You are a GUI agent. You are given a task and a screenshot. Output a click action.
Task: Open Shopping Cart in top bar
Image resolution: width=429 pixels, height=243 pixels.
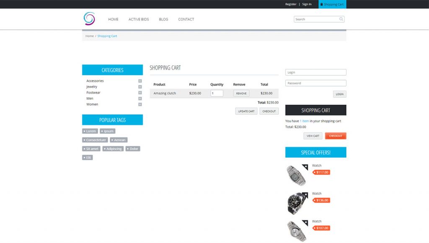332,4
